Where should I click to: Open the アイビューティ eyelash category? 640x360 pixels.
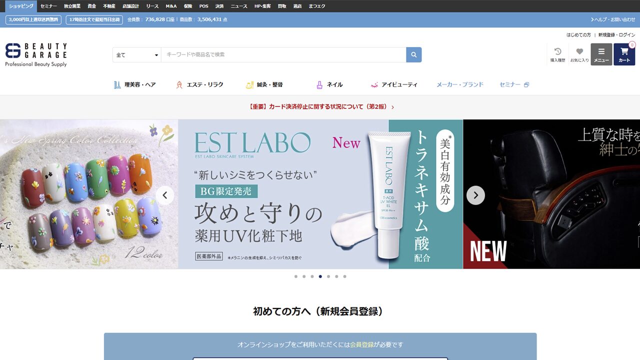click(394, 85)
